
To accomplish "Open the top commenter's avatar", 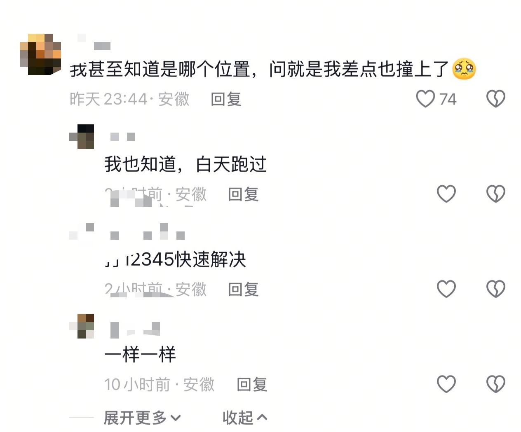I will 40,54.
